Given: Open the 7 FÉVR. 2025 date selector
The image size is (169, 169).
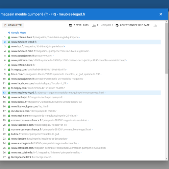Looking at the screenshot, I should tap(81, 25).
